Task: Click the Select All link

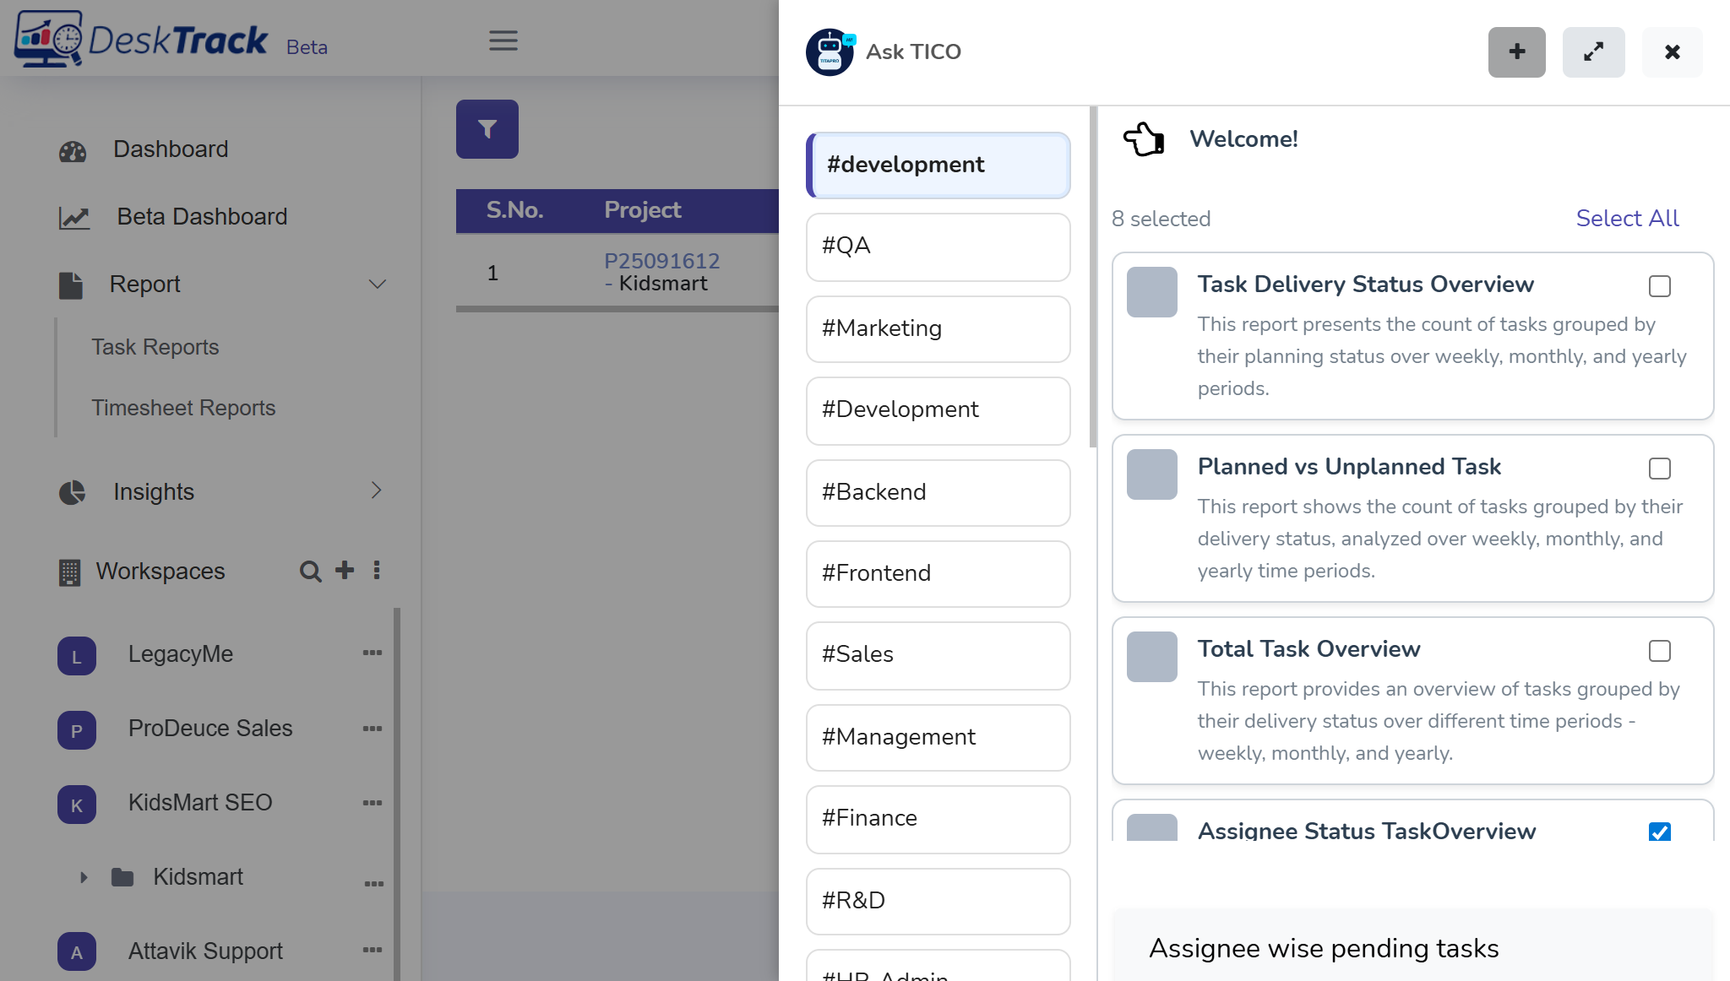Action: (1627, 218)
